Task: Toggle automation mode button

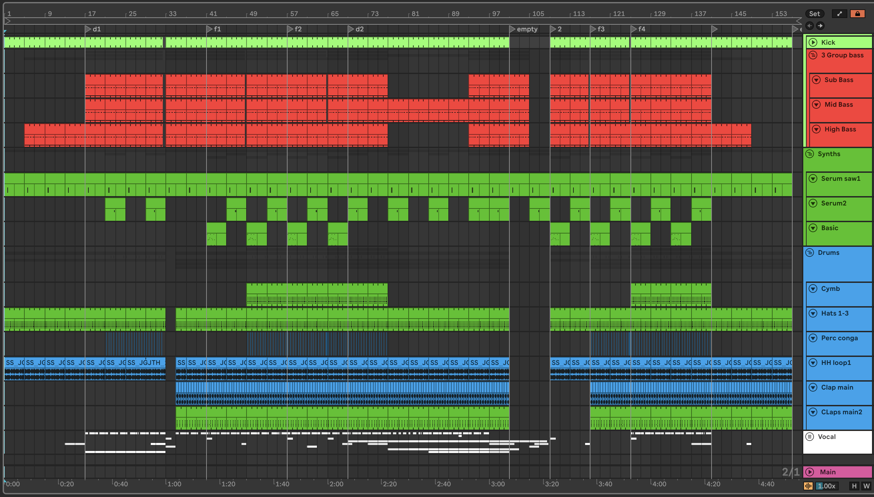Action: [839, 14]
